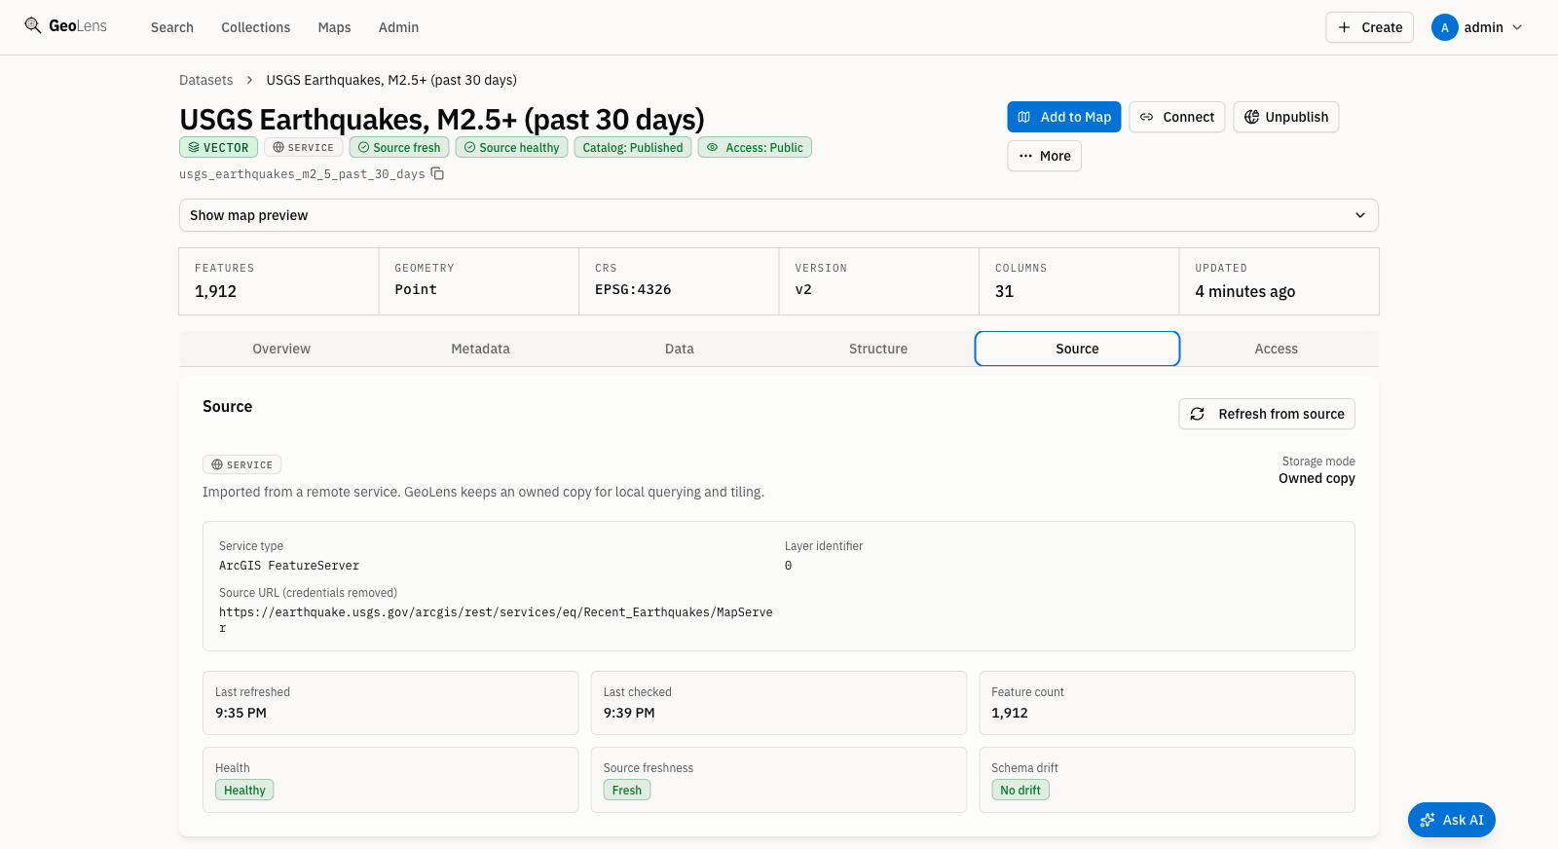Click the Connect button
Viewport: 1558px width, 849px height.
point(1177,117)
